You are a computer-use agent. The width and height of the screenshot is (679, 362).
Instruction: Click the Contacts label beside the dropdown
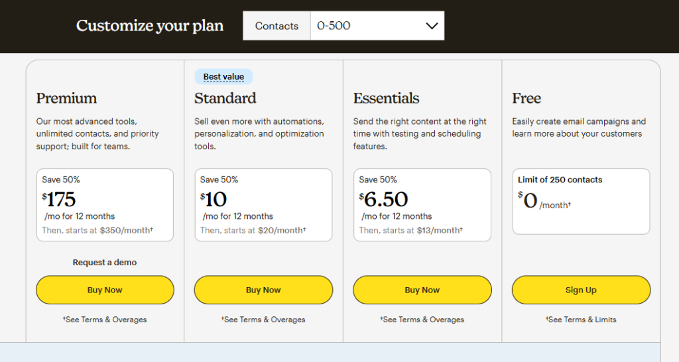277,26
